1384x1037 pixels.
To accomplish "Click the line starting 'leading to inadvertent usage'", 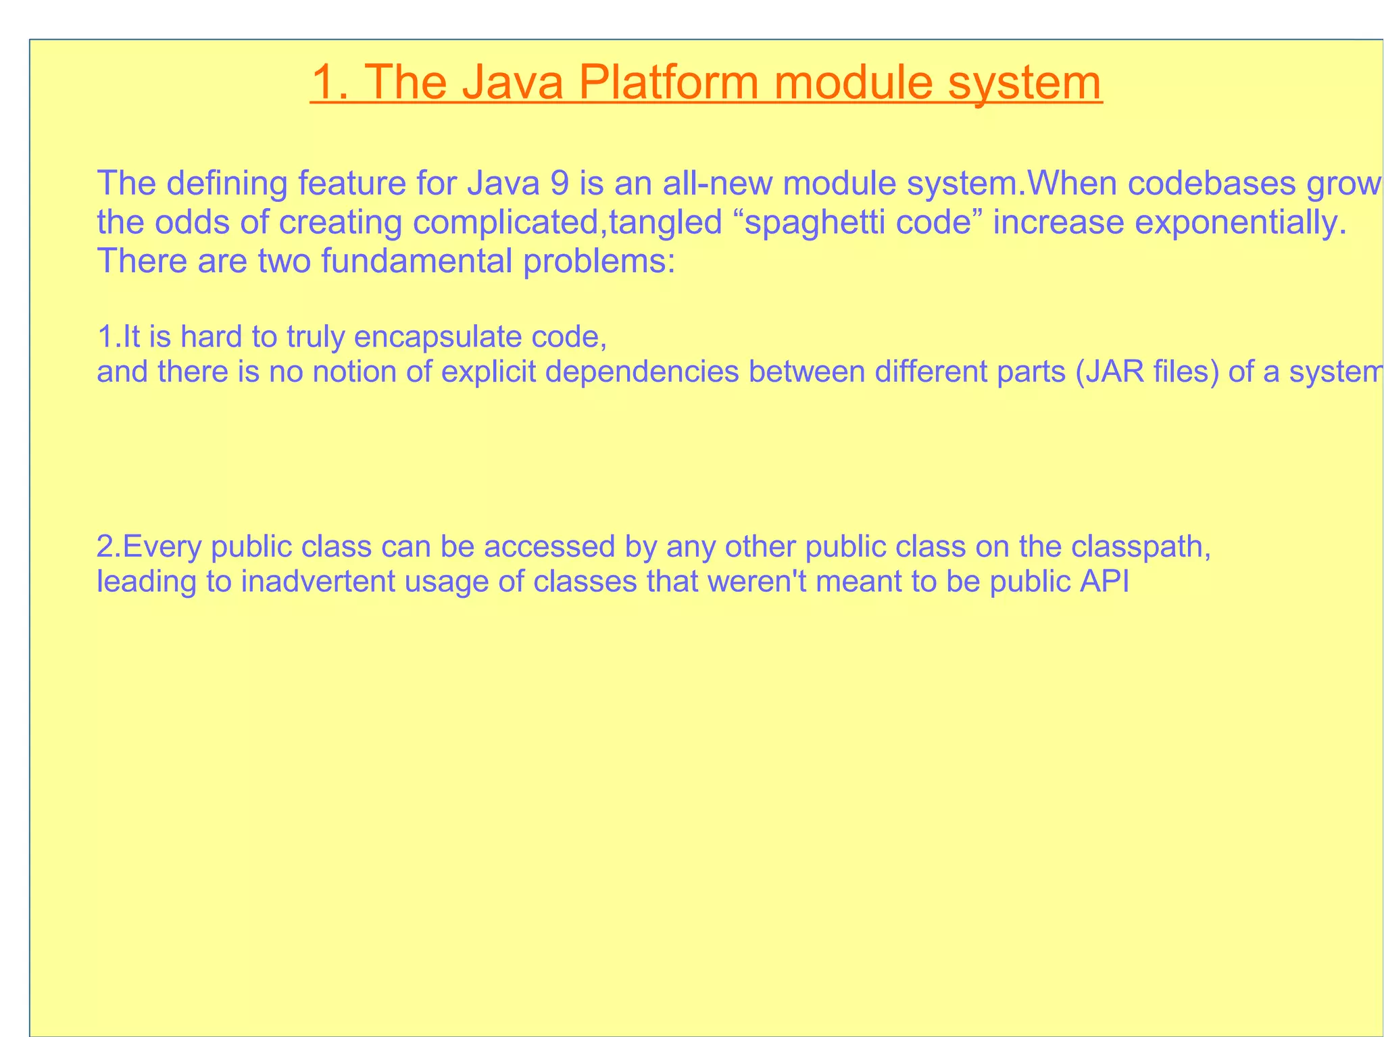I will click(x=613, y=582).
